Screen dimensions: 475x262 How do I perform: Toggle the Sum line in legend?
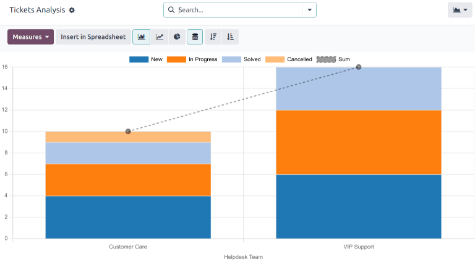coord(333,59)
